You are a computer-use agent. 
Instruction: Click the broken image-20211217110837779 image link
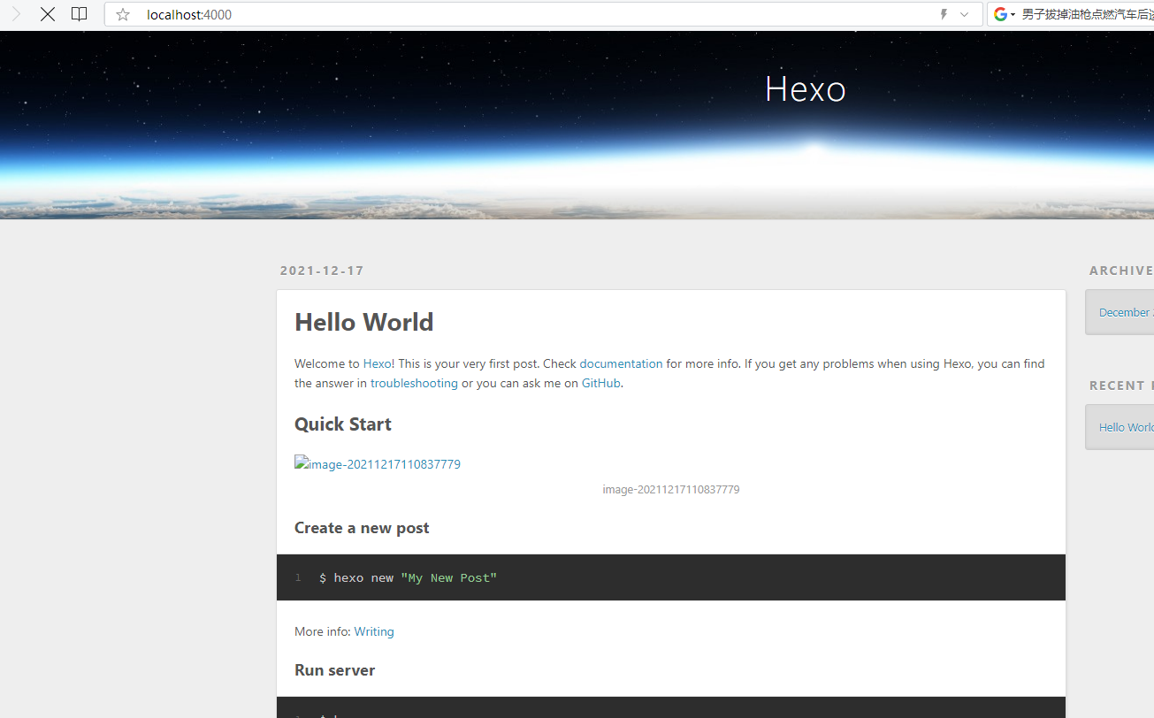pyautogui.click(x=378, y=463)
